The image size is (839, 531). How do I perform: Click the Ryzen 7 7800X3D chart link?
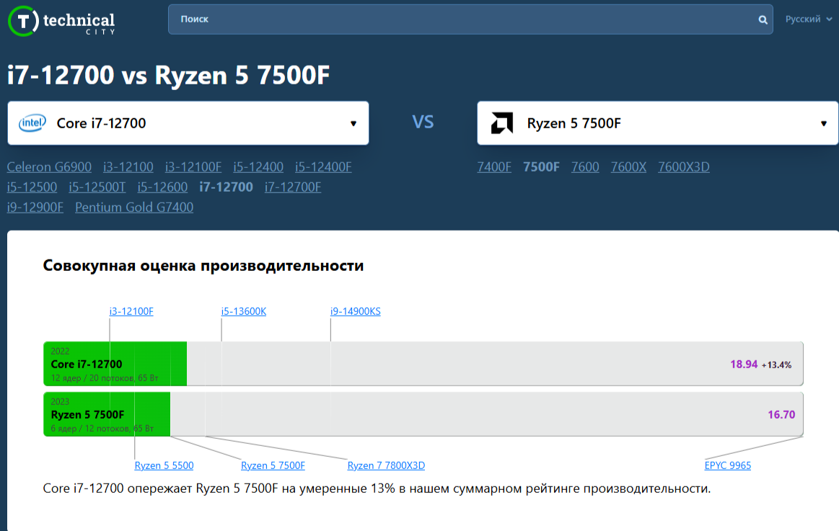tap(387, 465)
